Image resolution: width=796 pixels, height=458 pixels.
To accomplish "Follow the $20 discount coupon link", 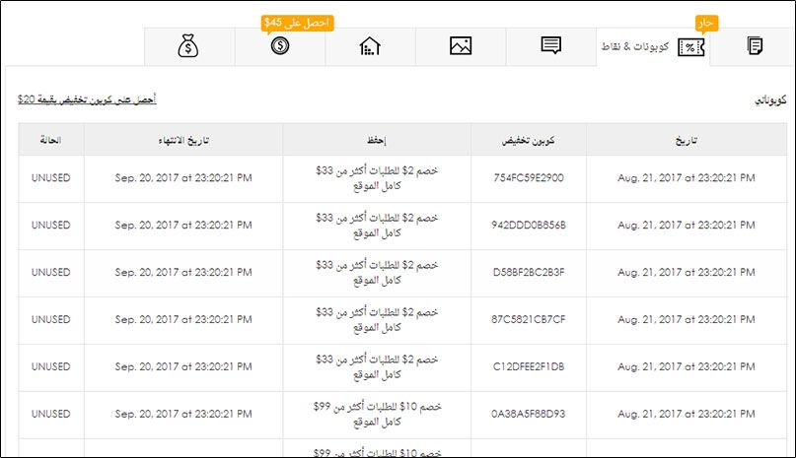I will [x=87, y=99].
